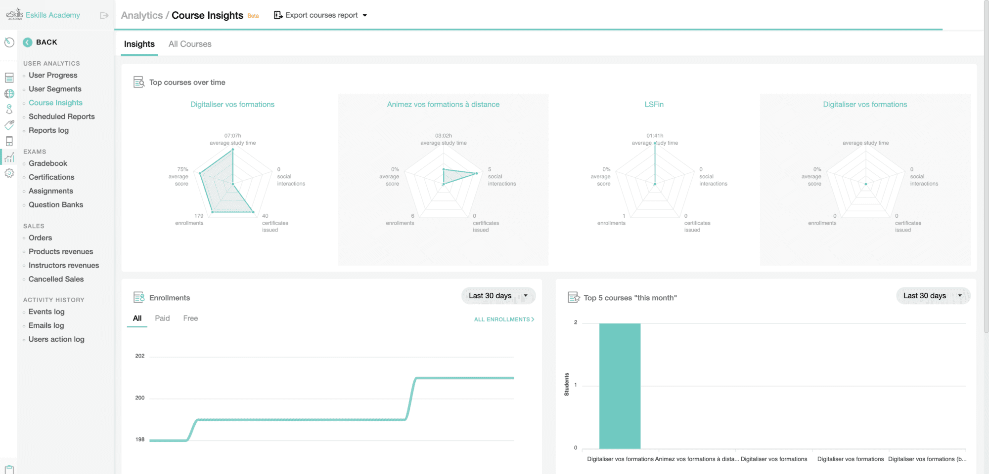Open the mobile device icon in the sidebar
Screen dimensions: 989x474
click(x=9, y=141)
